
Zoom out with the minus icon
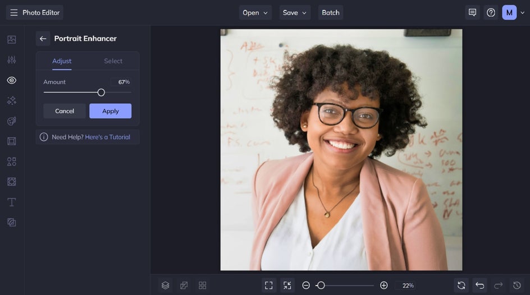point(306,285)
